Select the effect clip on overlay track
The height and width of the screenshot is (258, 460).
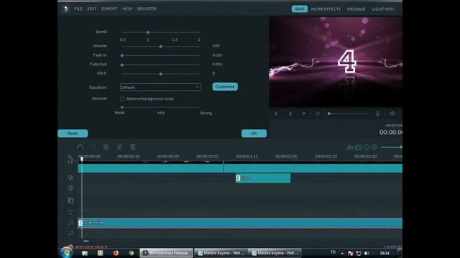coord(263,178)
